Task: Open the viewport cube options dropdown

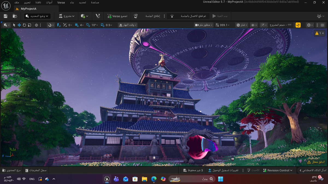Action: [x=7, y=25]
